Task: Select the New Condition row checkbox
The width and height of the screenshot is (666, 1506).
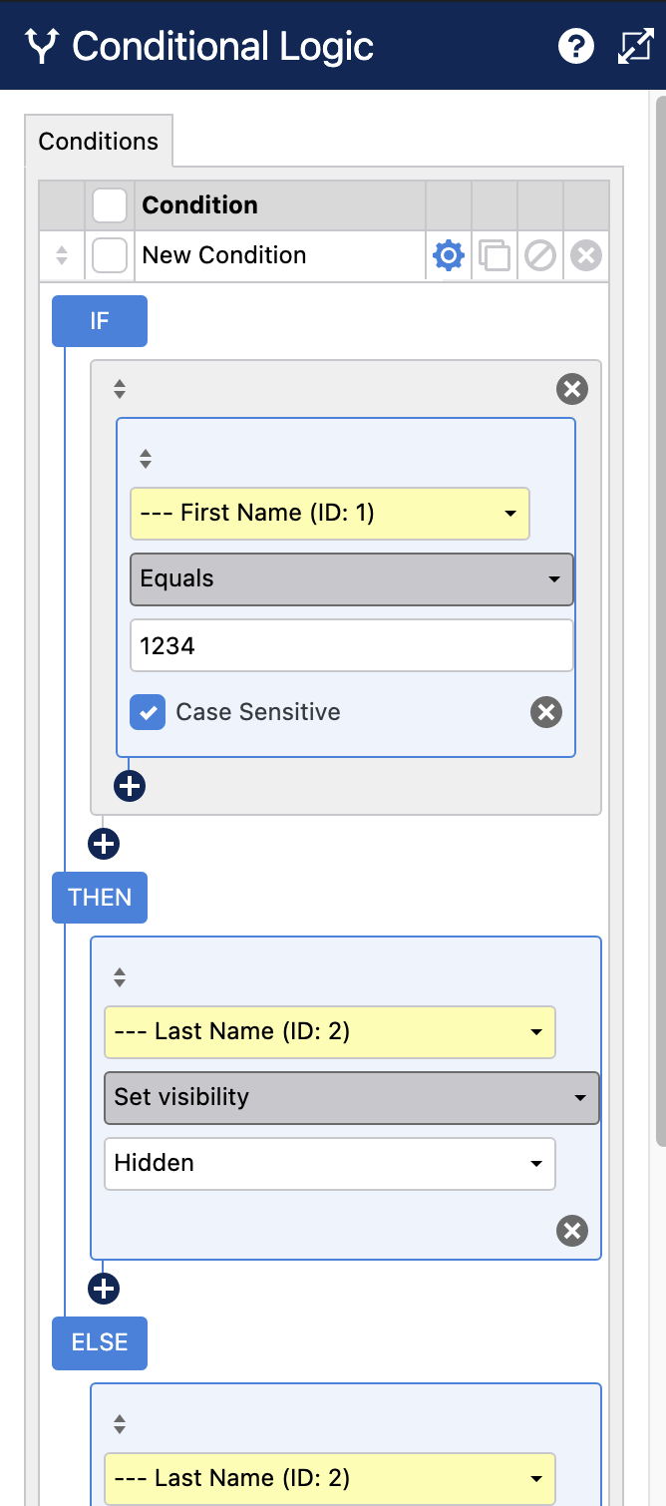Action: (x=109, y=255)
